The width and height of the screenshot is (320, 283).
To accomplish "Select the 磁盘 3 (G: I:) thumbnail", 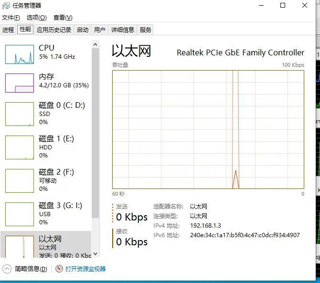I will 20,214.
